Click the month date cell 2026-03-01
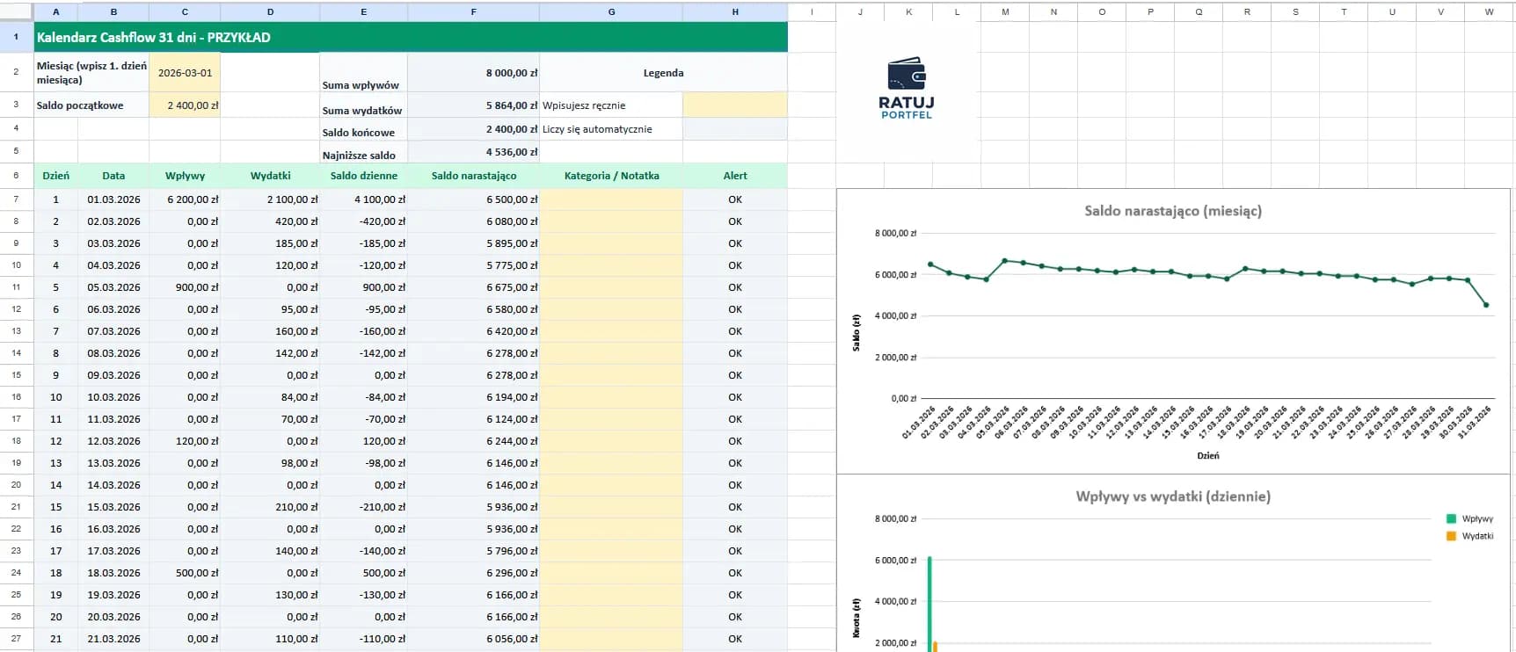Screen dimensions: 1516x652 coord(185,73)
